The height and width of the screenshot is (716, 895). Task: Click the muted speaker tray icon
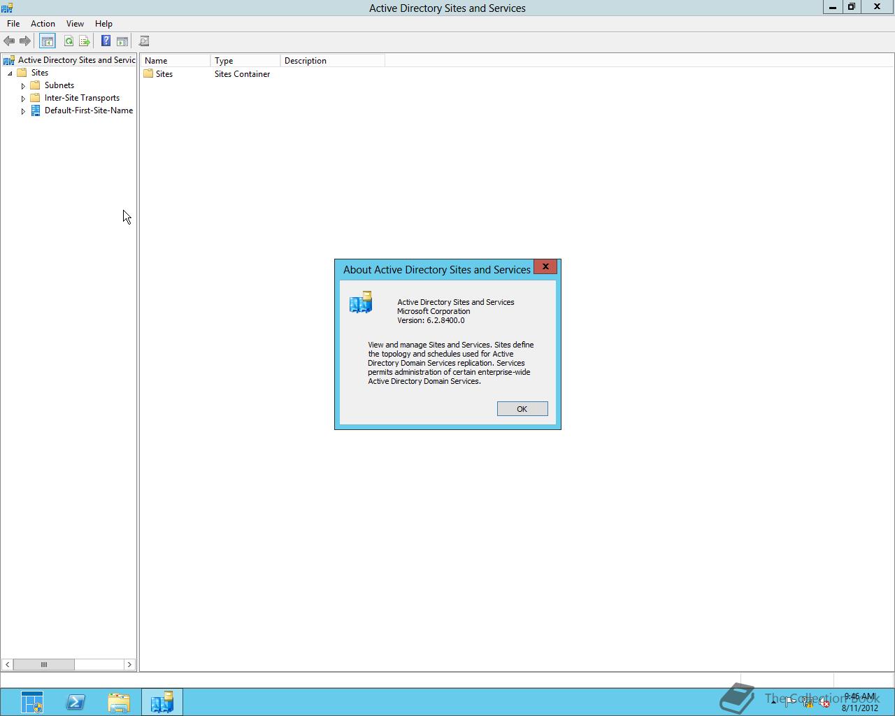824,703
